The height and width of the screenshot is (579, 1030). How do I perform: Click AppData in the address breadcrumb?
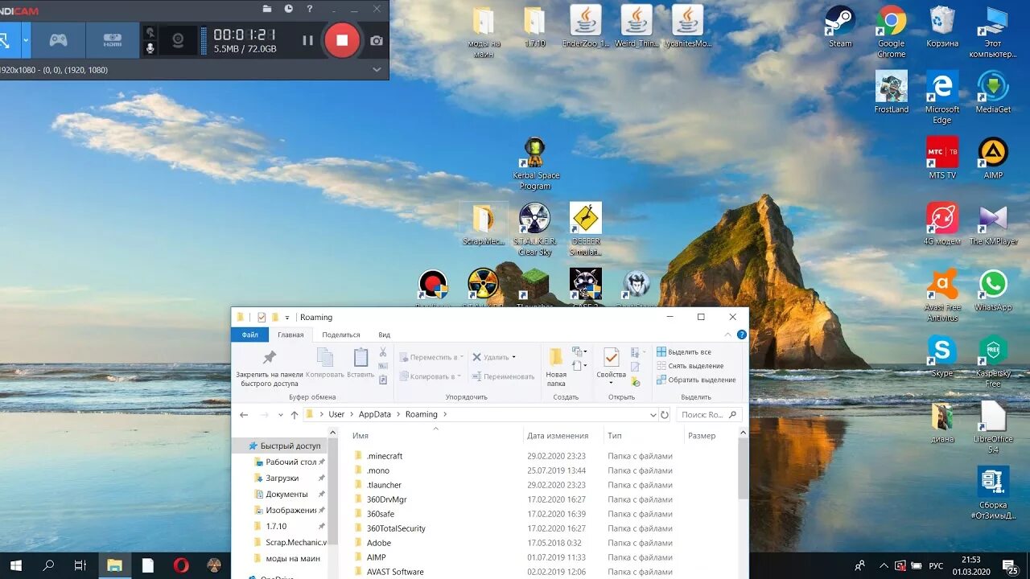[375, 415]
